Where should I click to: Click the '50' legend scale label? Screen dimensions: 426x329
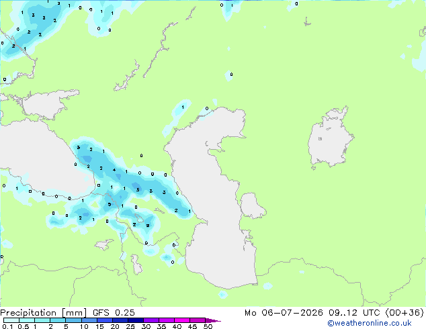point(208,326)
